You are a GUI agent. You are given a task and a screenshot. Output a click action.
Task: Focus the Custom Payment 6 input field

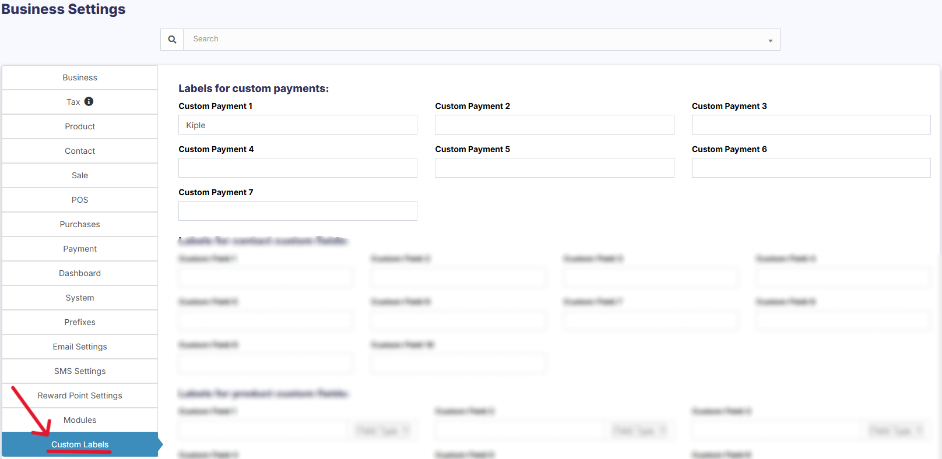(x=810, y=168)
